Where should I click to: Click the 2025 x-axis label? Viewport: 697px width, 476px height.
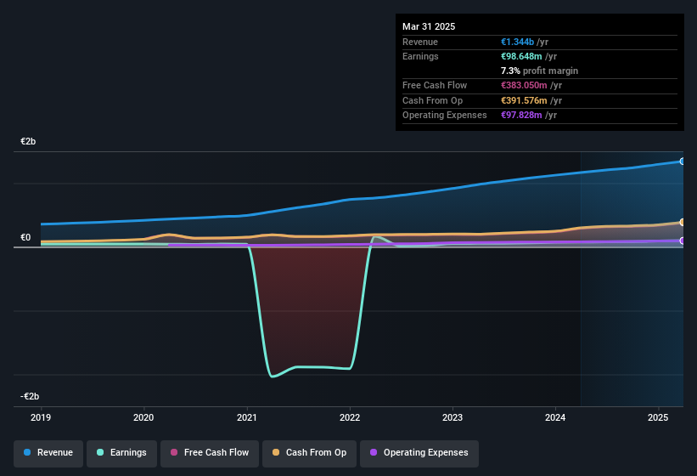tap(658, 417)
